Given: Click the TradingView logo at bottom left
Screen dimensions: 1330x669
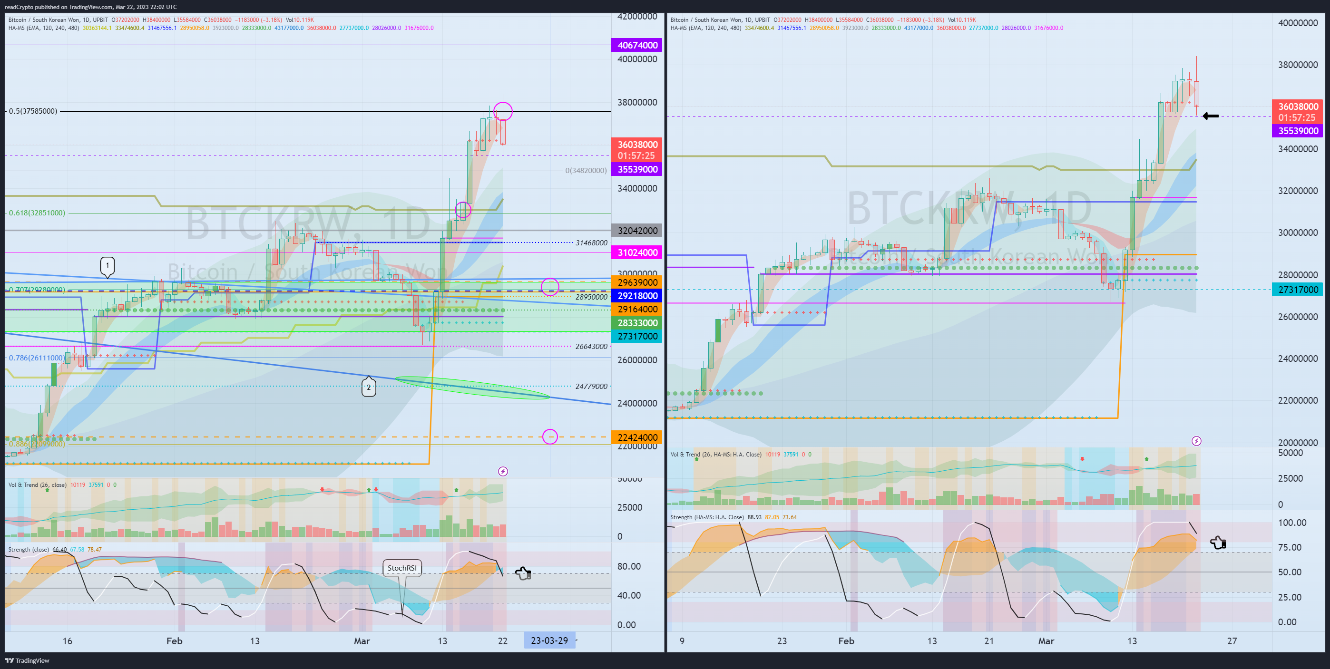Looking at the screenshot, I should (x=28, y=660).
